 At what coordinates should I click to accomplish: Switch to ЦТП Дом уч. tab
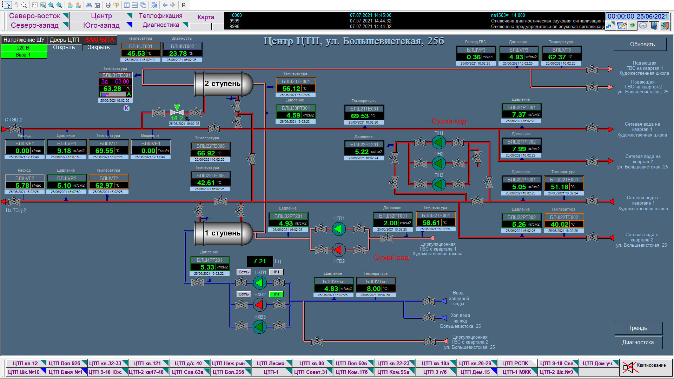pyautogui.click(x=599, y=363)
